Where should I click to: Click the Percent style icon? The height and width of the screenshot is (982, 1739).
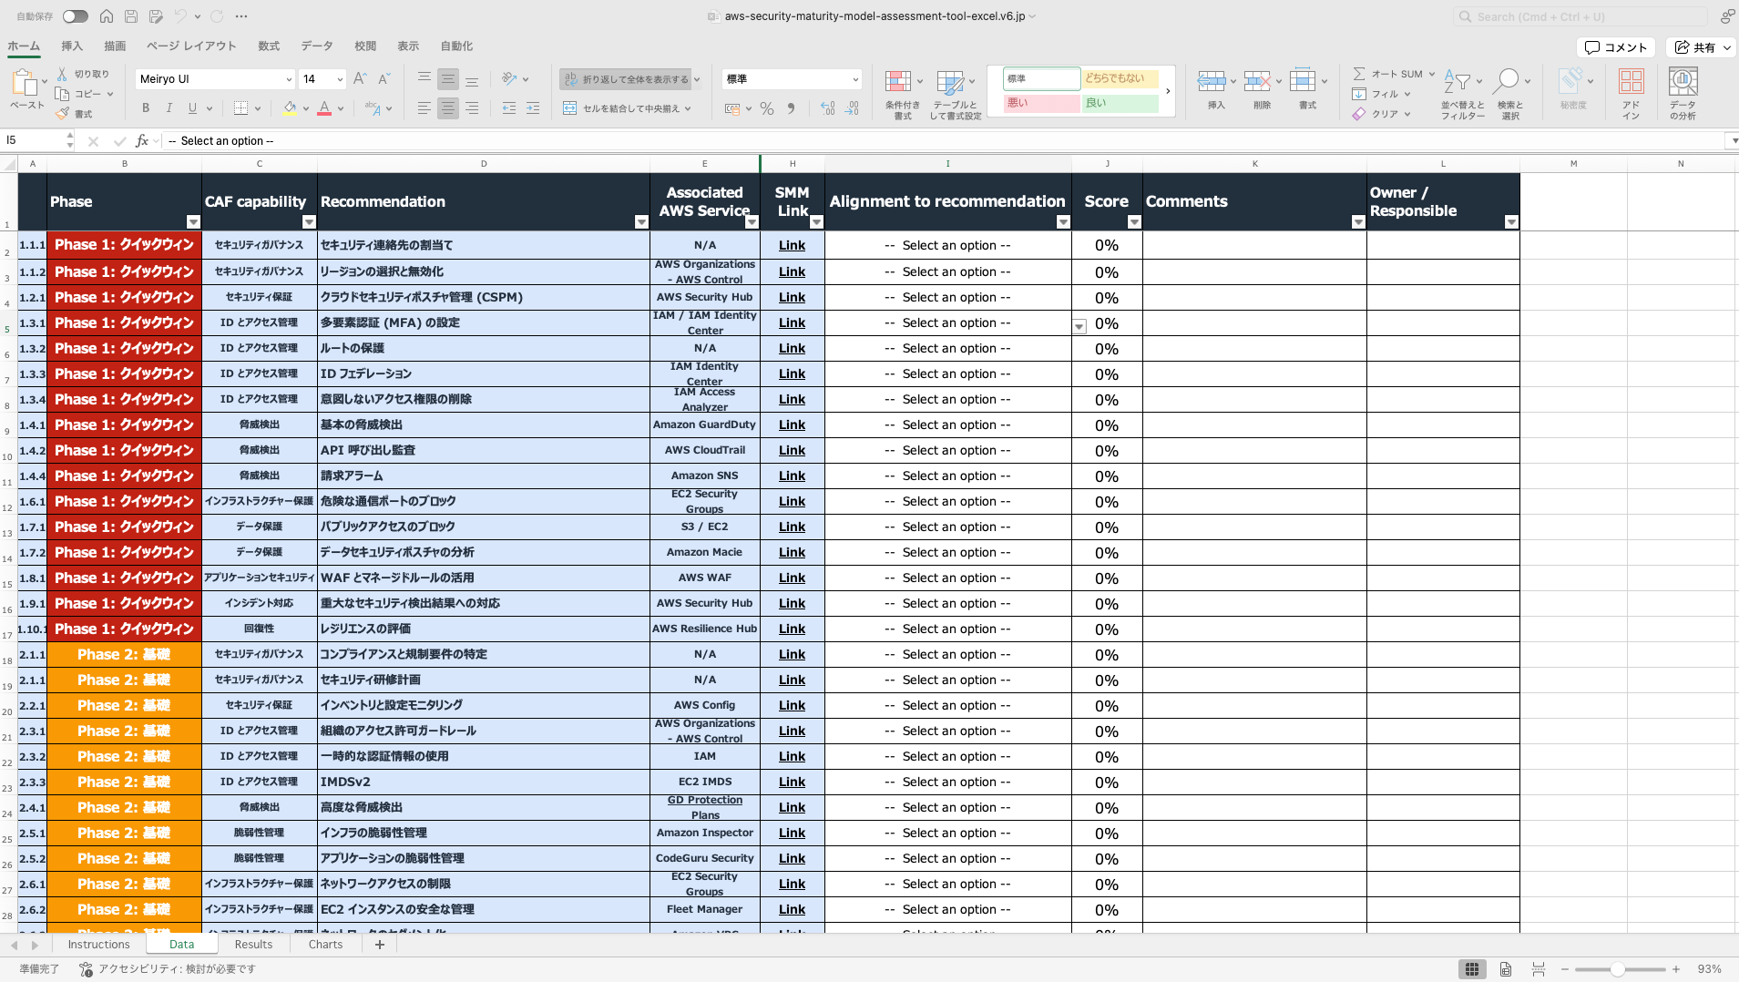767,108
